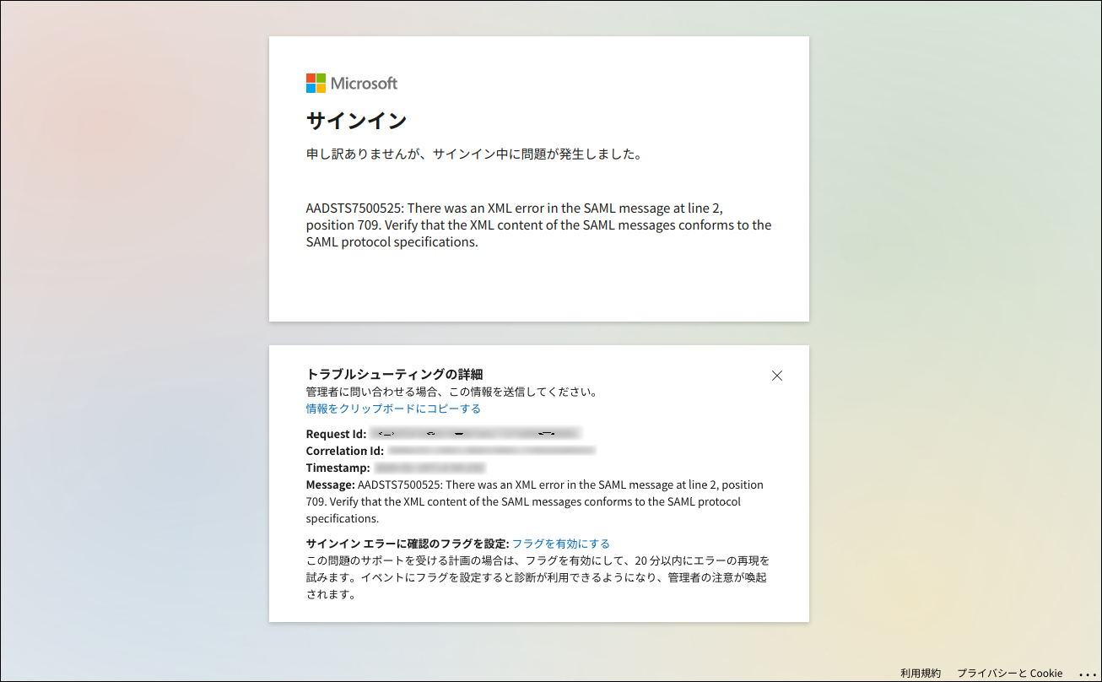Screen dimensions: 1102x682
Task: Click the blurred Correlation Id value
Action: pyautogui.click(x=491, y=451)
